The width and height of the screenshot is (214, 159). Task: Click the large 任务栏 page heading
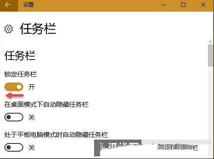coord(38,29)
